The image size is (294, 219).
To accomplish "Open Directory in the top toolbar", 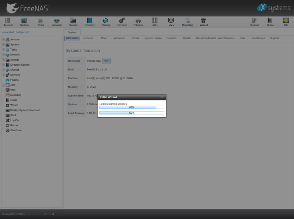I will coord(89,22).
